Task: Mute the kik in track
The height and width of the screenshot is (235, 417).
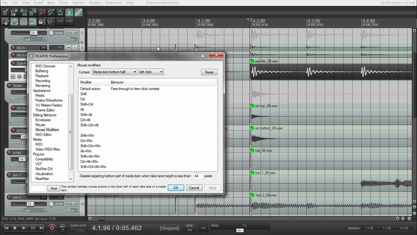Action: click(69, 48)
